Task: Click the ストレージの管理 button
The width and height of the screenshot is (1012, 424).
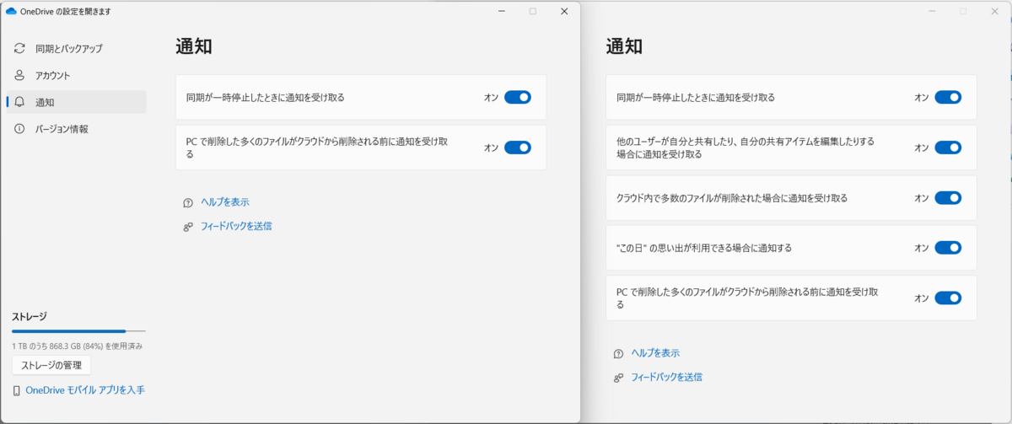Action: point(51,365)
